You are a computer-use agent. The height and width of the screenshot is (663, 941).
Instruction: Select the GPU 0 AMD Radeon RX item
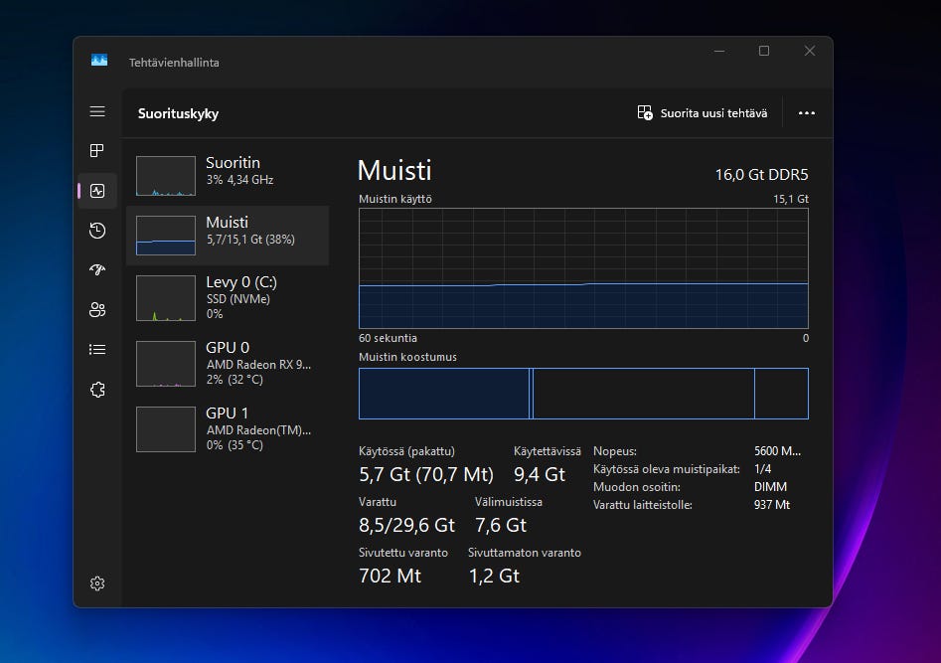click(x=228, y=364)
